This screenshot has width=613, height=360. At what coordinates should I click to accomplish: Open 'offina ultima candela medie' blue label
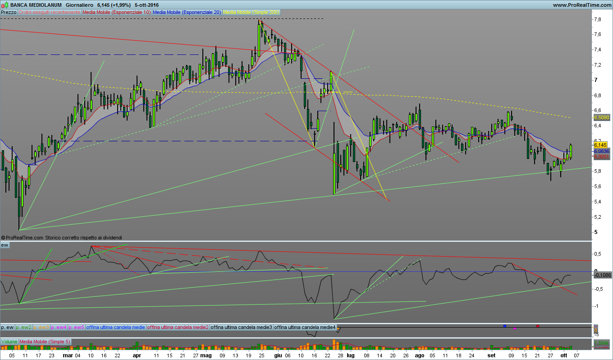point(116,327)
